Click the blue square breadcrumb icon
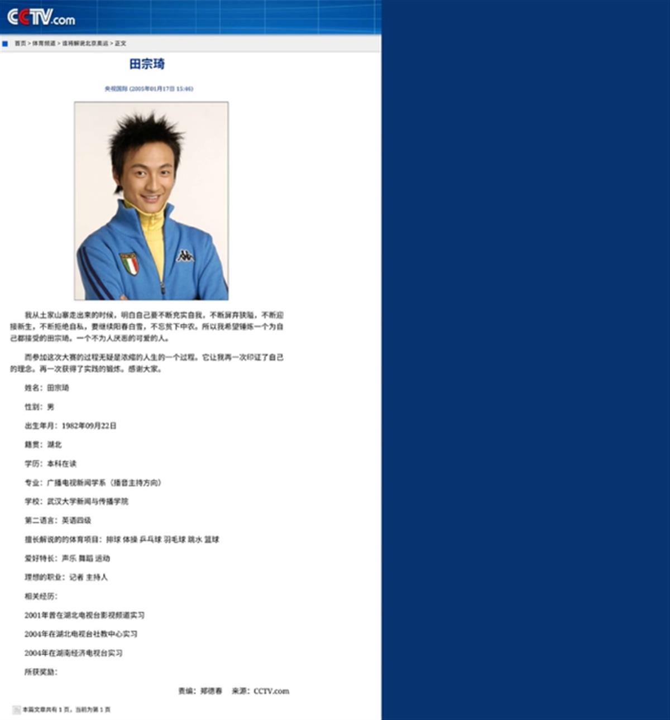The image size is (670, 720). pyautogui.click(x=5, y=44)
